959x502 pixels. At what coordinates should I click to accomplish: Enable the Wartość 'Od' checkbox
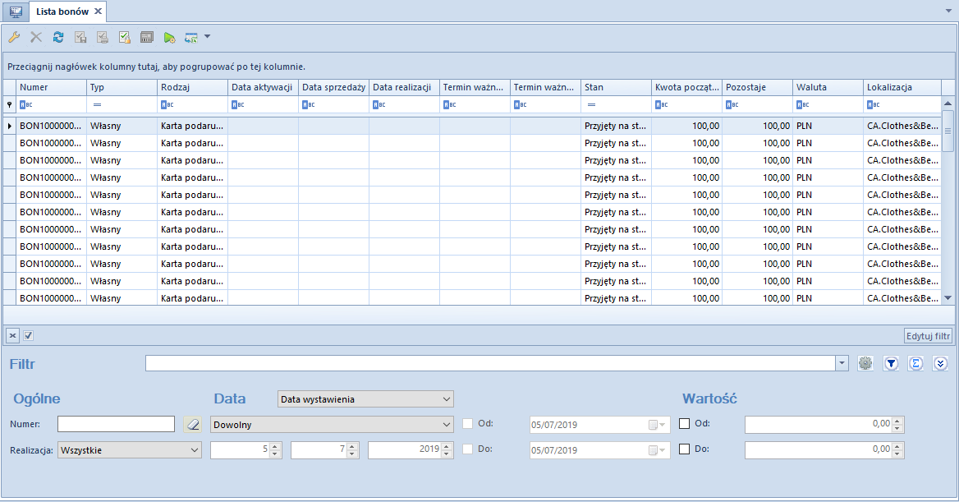pos(685,424)
